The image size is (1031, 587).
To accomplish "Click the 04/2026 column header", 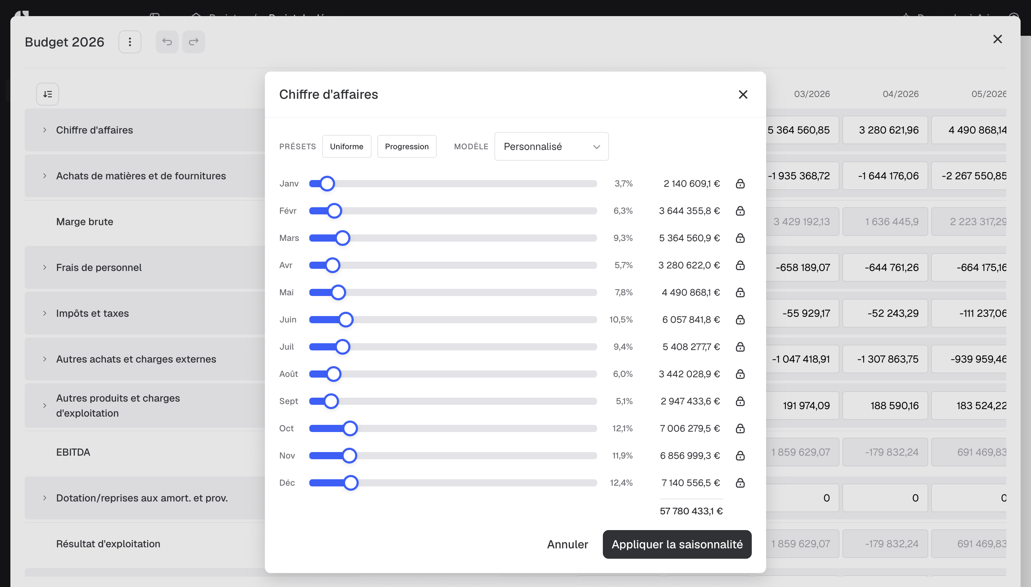I will (900, 94).
